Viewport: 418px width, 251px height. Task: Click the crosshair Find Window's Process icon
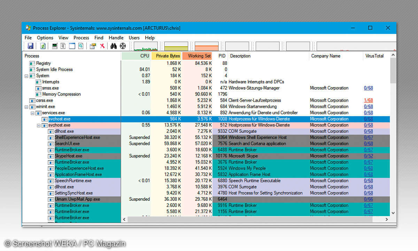[123, 46]
